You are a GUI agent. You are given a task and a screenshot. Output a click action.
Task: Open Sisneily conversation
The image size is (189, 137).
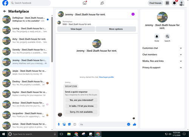point(25,51)
